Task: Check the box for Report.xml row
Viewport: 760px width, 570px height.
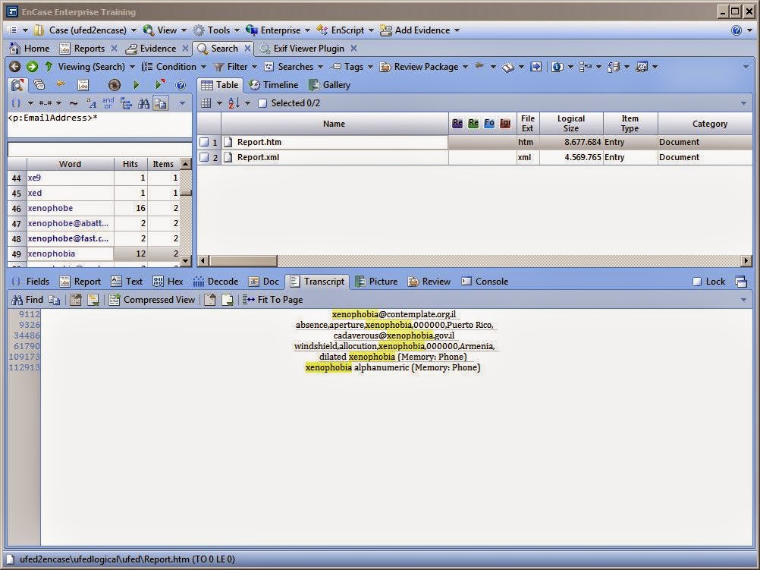Action: [204, 157]
